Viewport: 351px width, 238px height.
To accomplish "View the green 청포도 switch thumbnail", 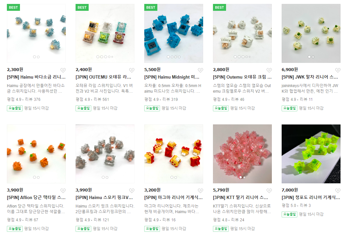I will [x=311, y=154].
